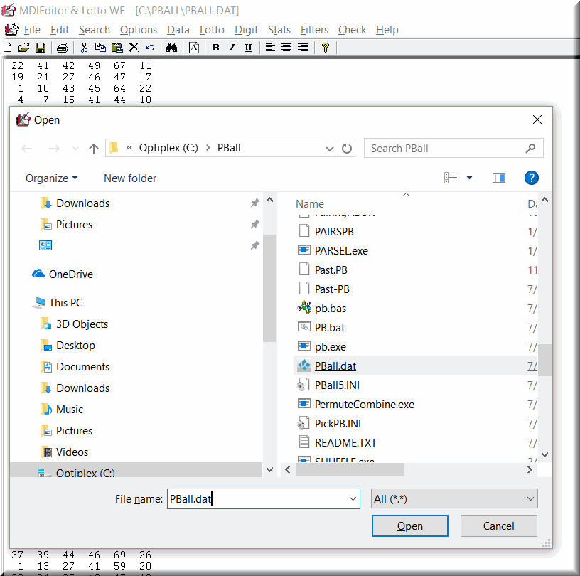
Task: Click the Undo arrow toolbar icon
Action: pyautogui.click(x=150, y=48)
